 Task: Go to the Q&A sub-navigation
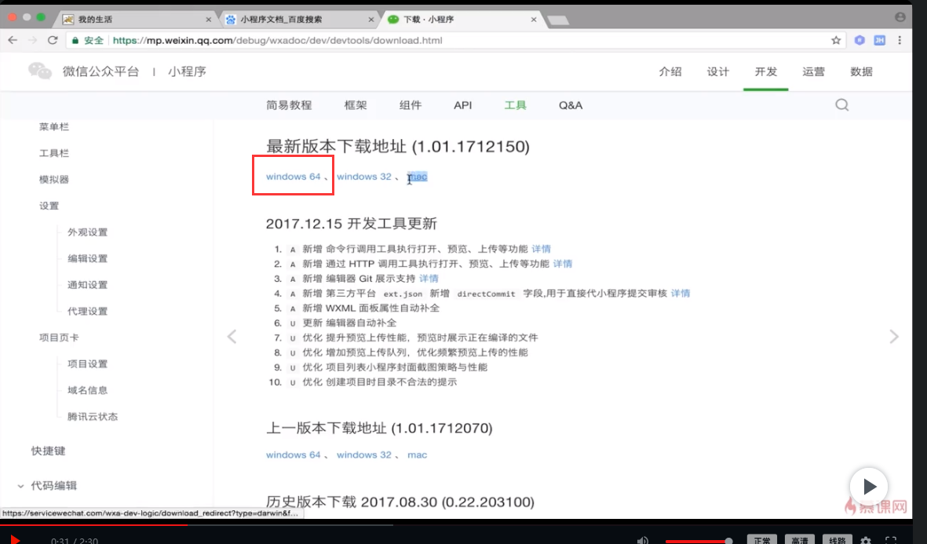pyautogui.click(x=571, y=105)
